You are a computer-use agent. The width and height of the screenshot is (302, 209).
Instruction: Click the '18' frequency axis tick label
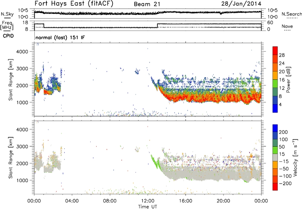[25, 23]
